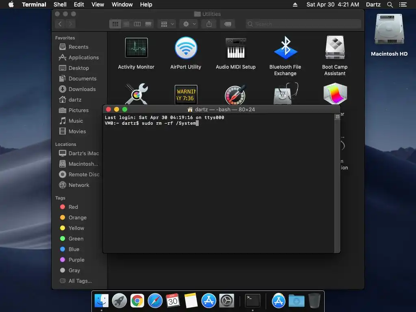The width and height of the screenshot is (416, 312).
Task: Go back in Finder window
Action: click(60, 24)
